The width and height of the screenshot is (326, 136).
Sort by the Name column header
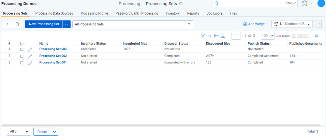44,43
